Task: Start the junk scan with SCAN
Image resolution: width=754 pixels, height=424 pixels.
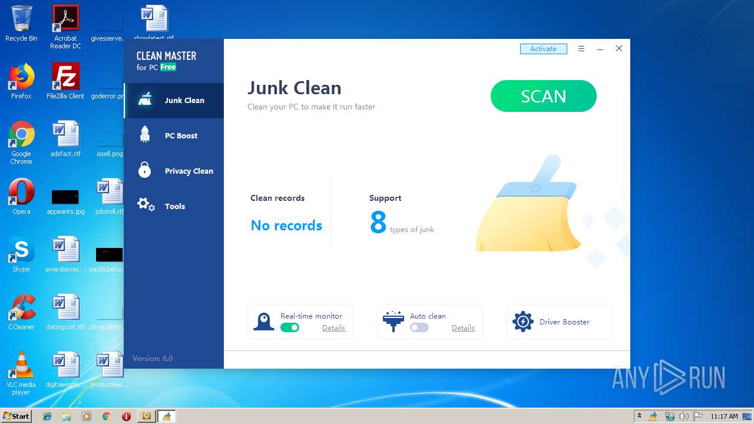Action: click(x=543, y=96)
